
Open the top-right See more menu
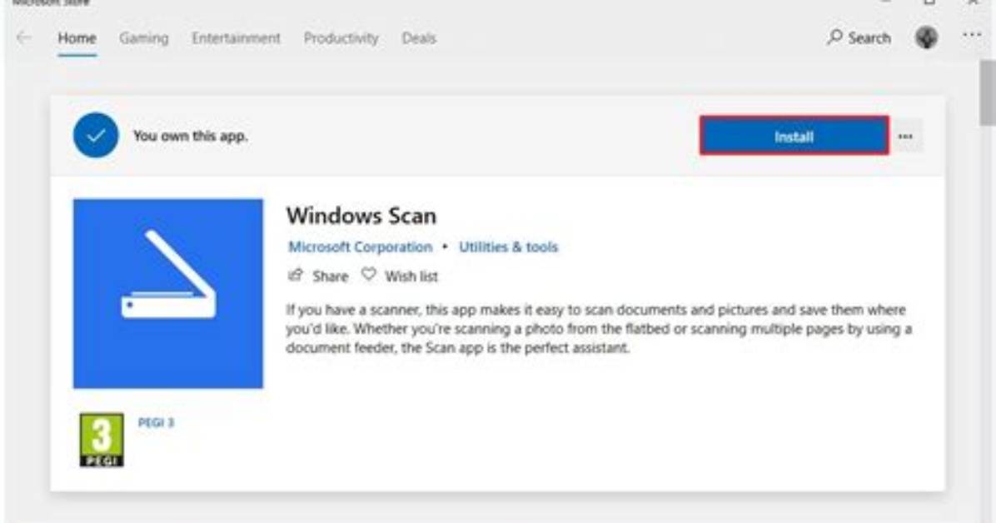(x=972, y=36)
